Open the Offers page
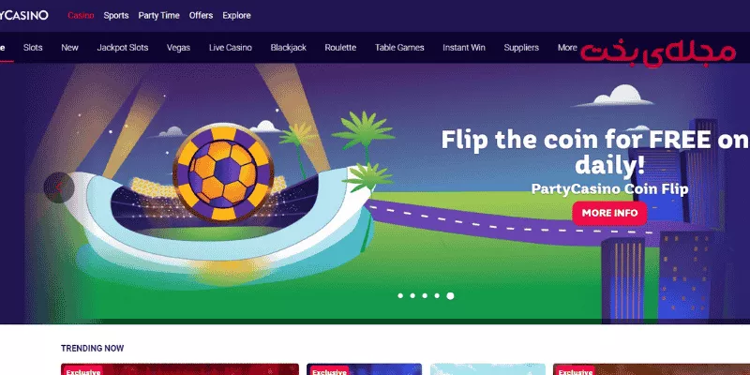Screen dimensions: 750x375 click(201, 15)
